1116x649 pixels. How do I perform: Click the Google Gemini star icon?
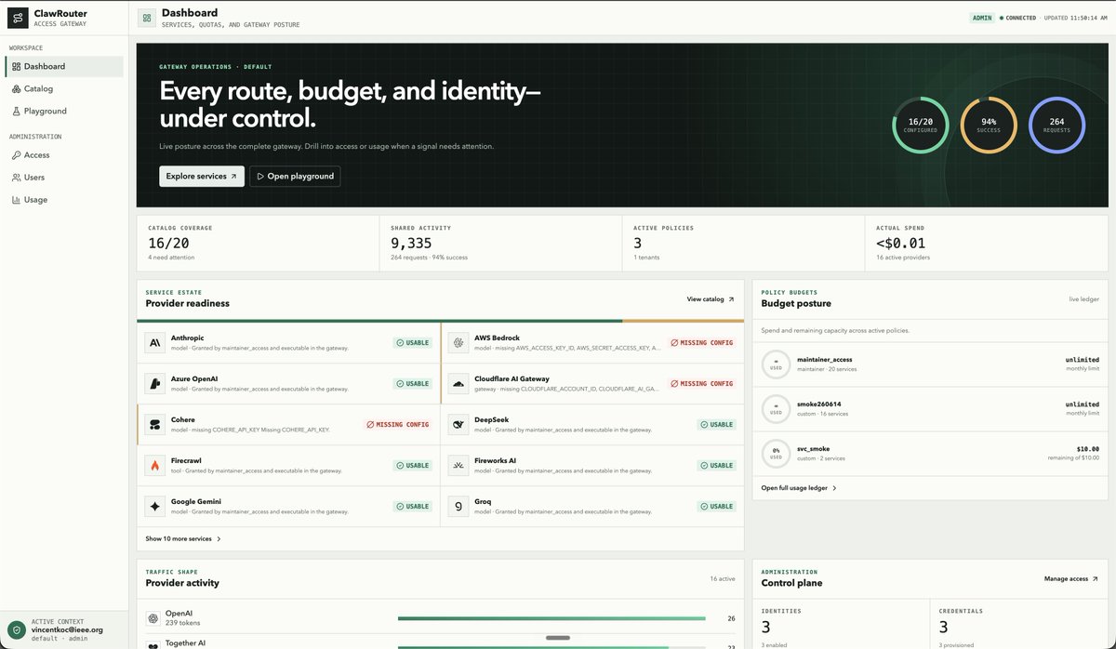tap(154, 507)
